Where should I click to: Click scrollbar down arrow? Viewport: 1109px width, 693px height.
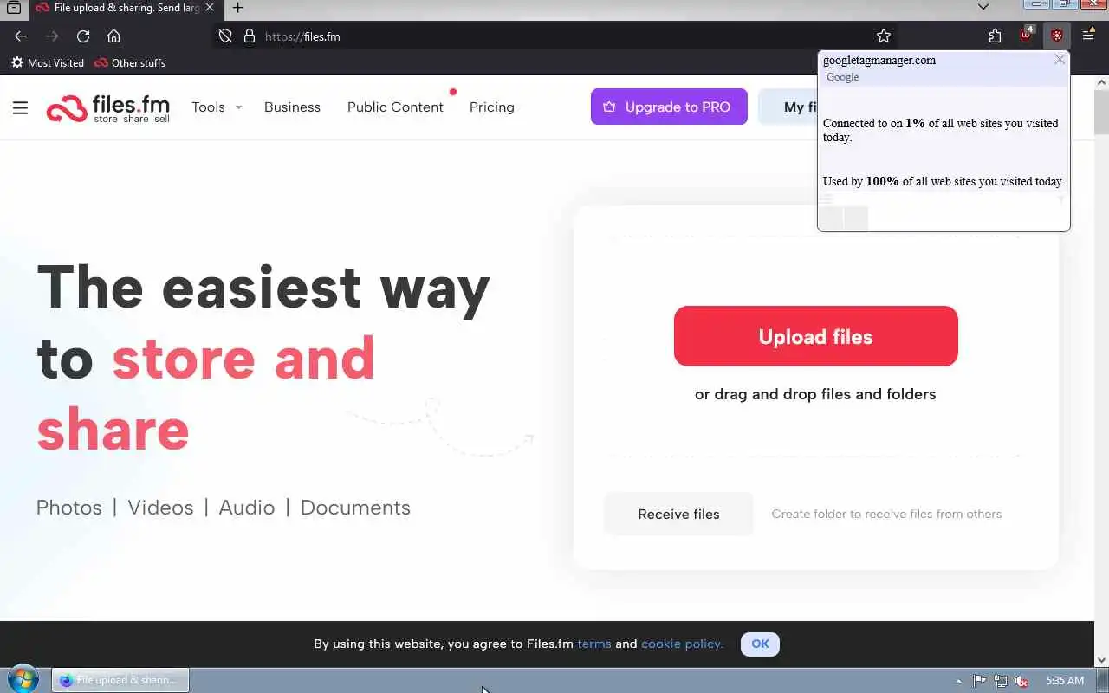click(x=1101, y=660)
